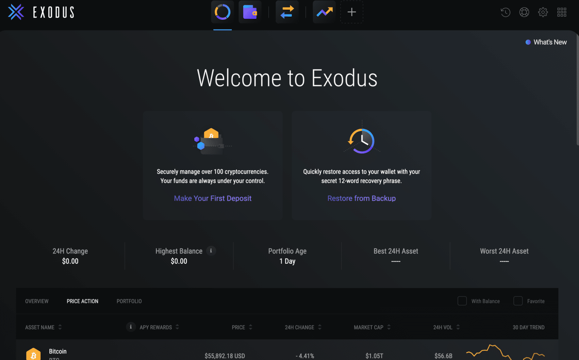Open the apps grid menu
Image resolution: width=579 pixels, height=360 pixels.
click(x=562, y=12)
